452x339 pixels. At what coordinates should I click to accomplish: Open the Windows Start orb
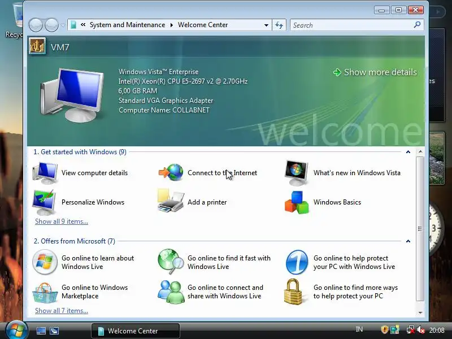pos(16,330)
